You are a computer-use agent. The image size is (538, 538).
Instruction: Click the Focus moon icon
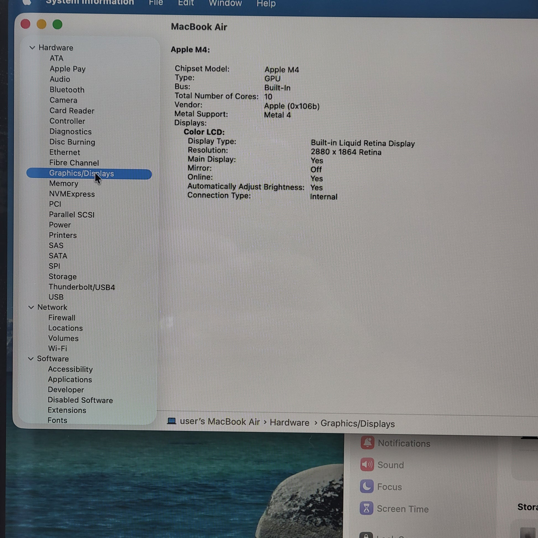(x=367, y=486)
